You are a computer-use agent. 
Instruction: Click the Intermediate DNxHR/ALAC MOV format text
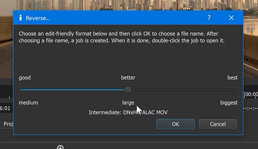coord(128,112)
